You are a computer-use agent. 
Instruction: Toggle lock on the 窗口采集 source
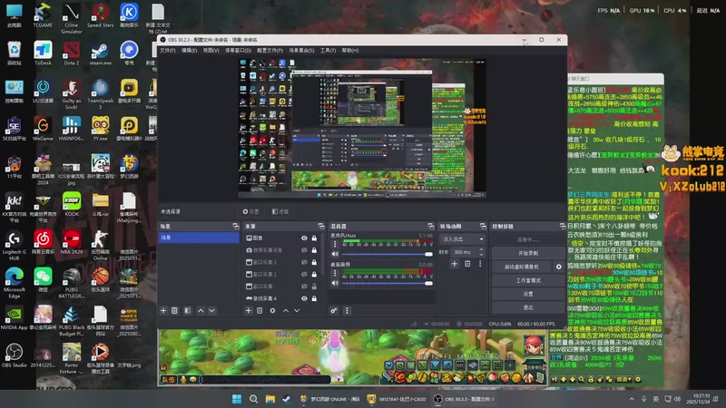pyautogui.click(x=314, y=287)
